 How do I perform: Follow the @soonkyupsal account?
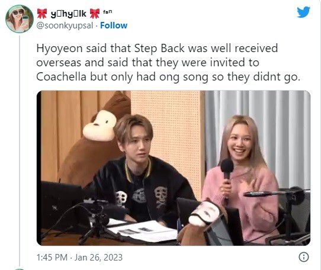pos(114,25)
